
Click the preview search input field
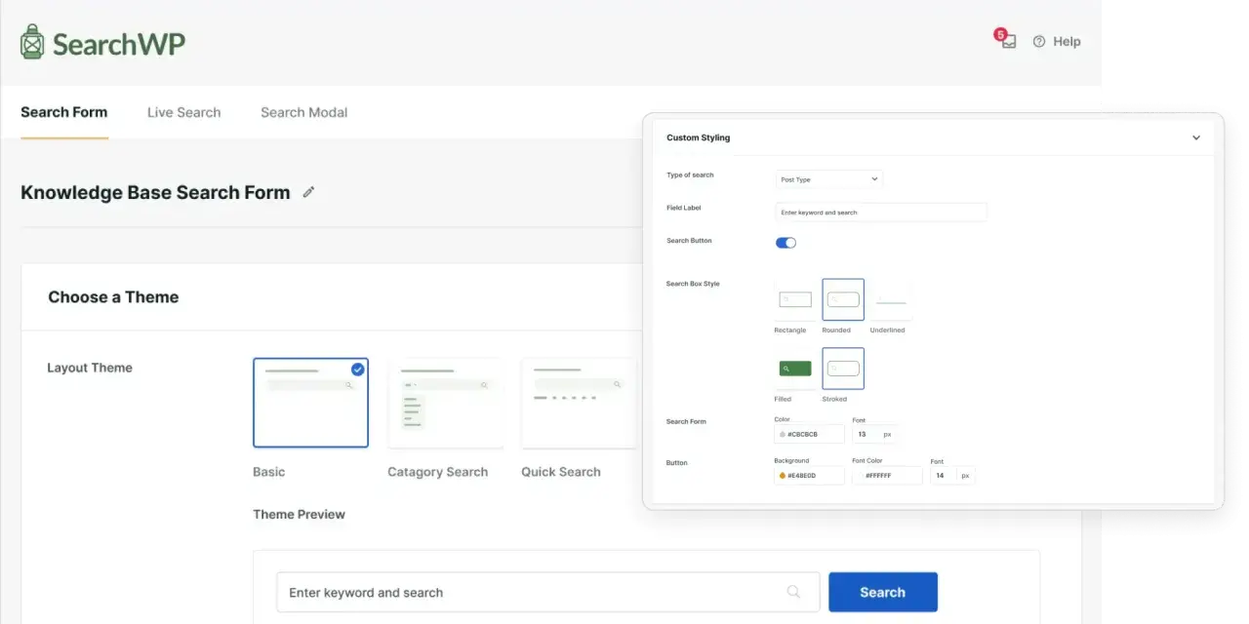click(x=547, y=592)
